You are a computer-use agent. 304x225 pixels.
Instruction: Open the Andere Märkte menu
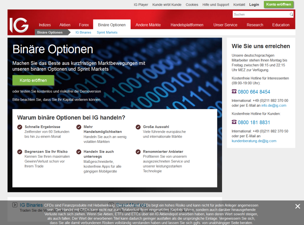tap(148, 25)
